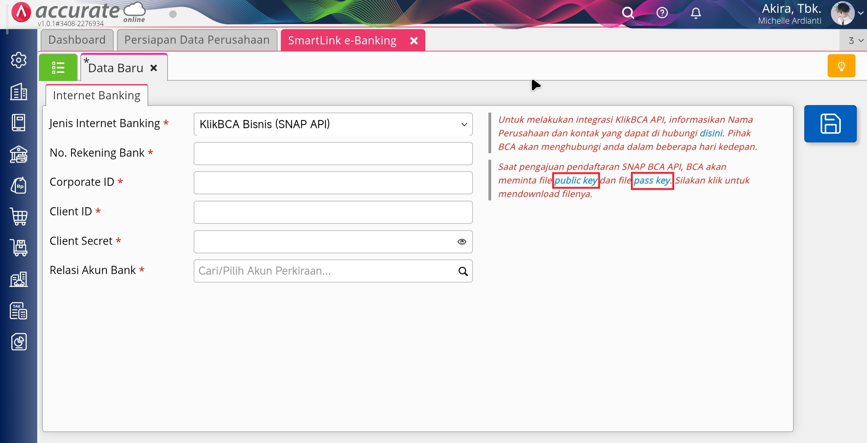Open the search magnifier in header
The image size is (867, 443).
pyautogui.click(x=628, y=13)
